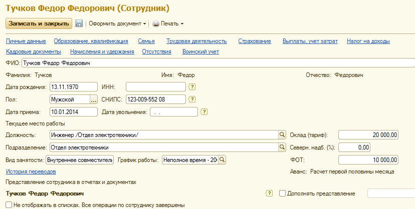Open the Подразделение lookup magnifier
The height and width of the screenshot is (209, 415).
pos(282,147)
